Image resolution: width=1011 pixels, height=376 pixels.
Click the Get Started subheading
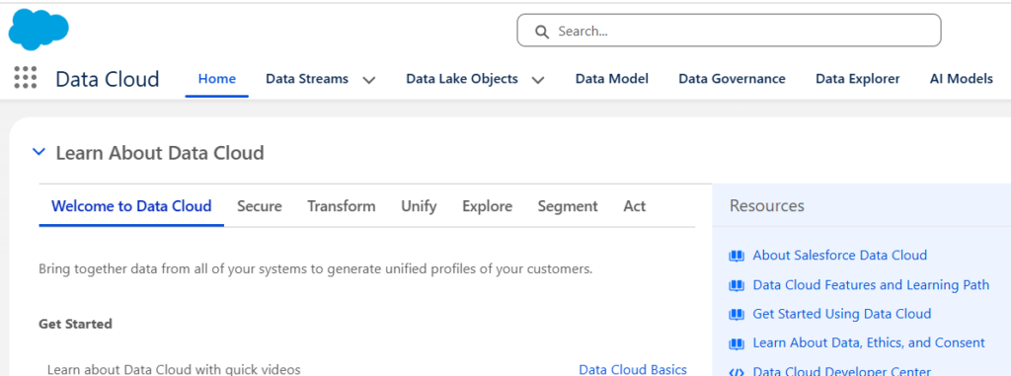[75, 324]
